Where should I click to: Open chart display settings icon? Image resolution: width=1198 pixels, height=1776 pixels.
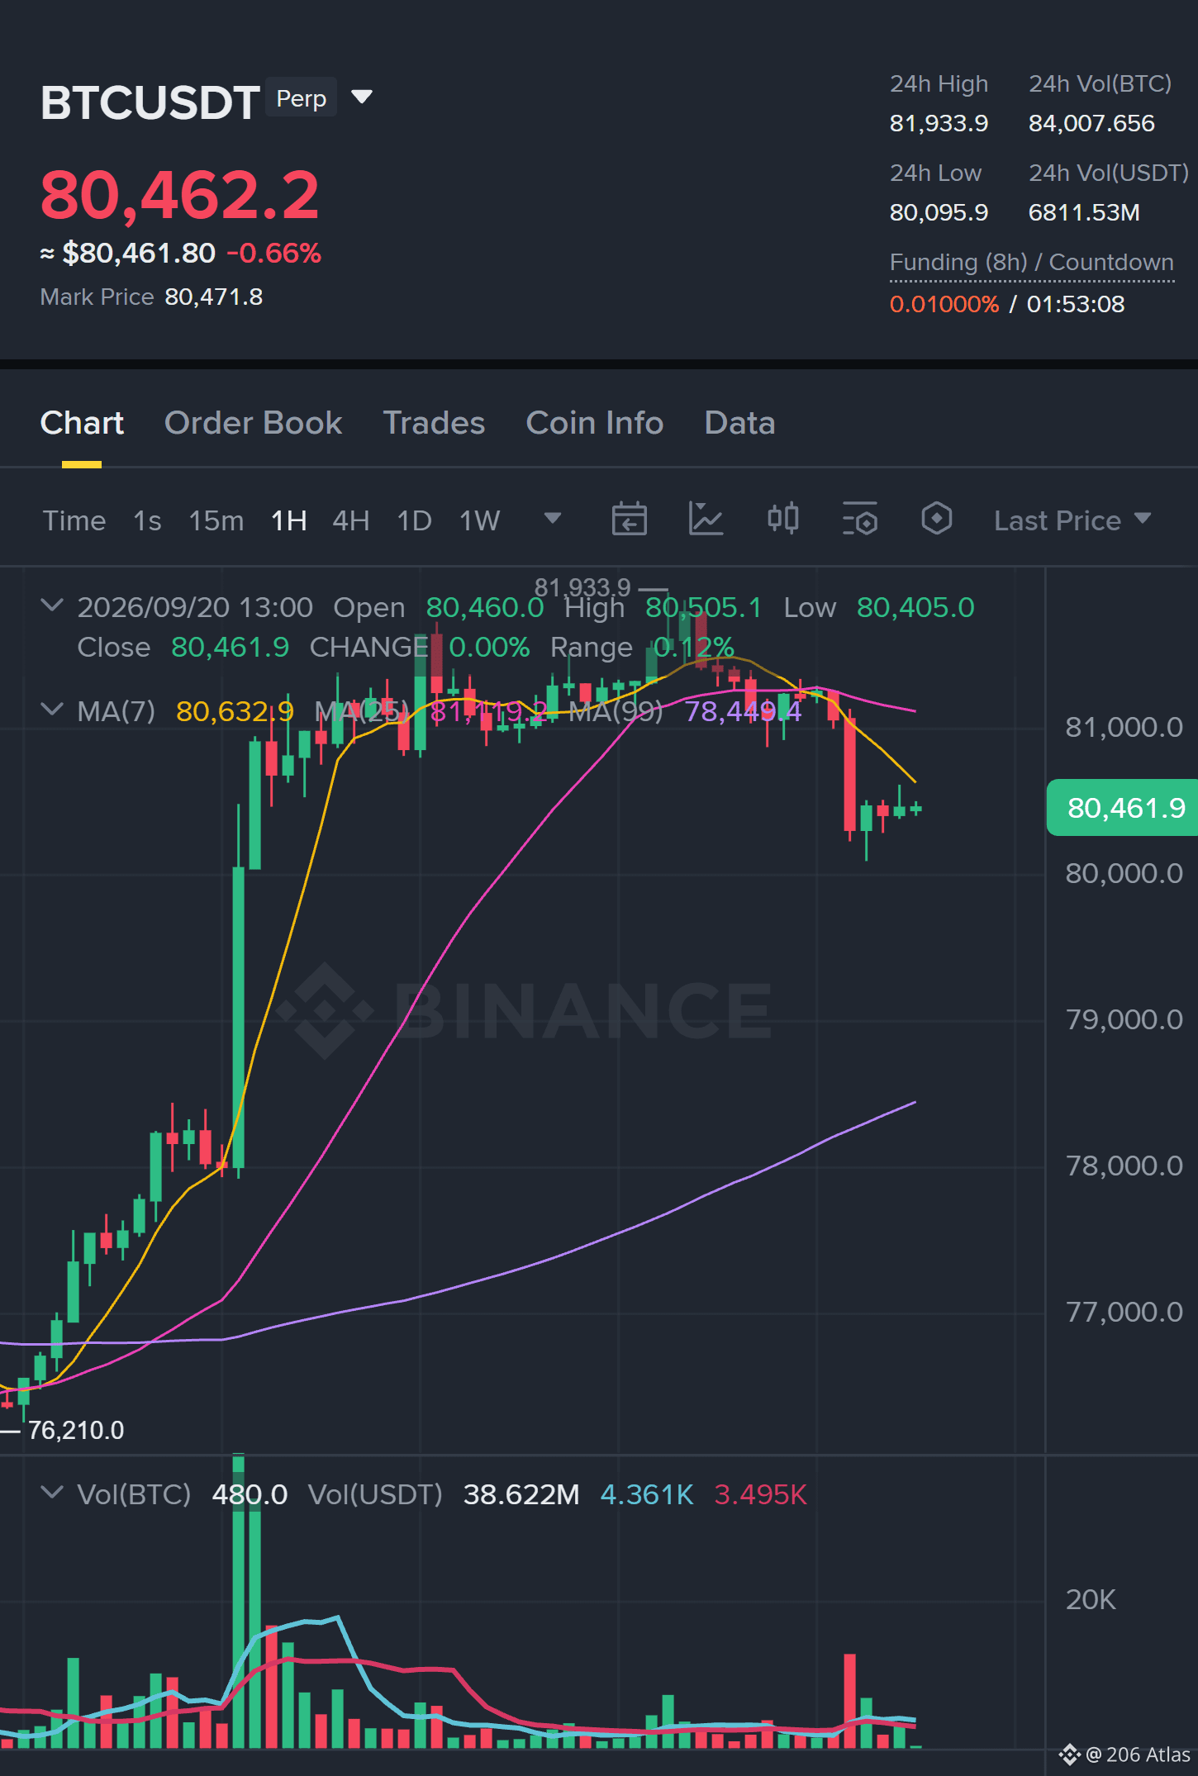coord(860,520)
